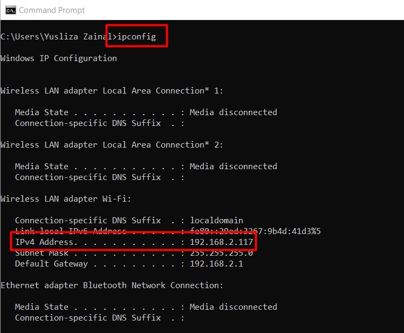Click the 'IPv4 Address' label

[x=46, y=242]
